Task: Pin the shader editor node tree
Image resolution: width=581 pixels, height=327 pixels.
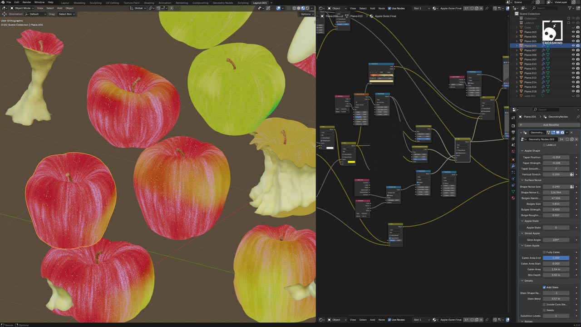Action: pos(487,8)
